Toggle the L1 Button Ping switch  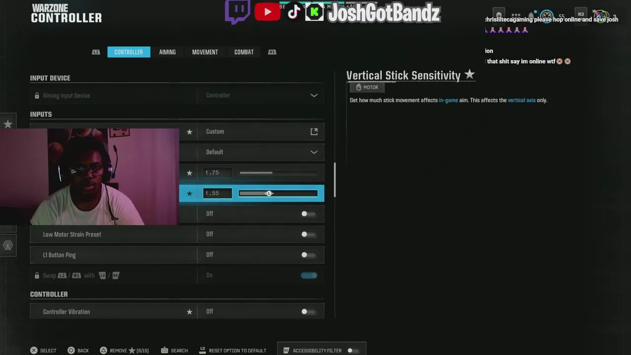click(309, 255)
